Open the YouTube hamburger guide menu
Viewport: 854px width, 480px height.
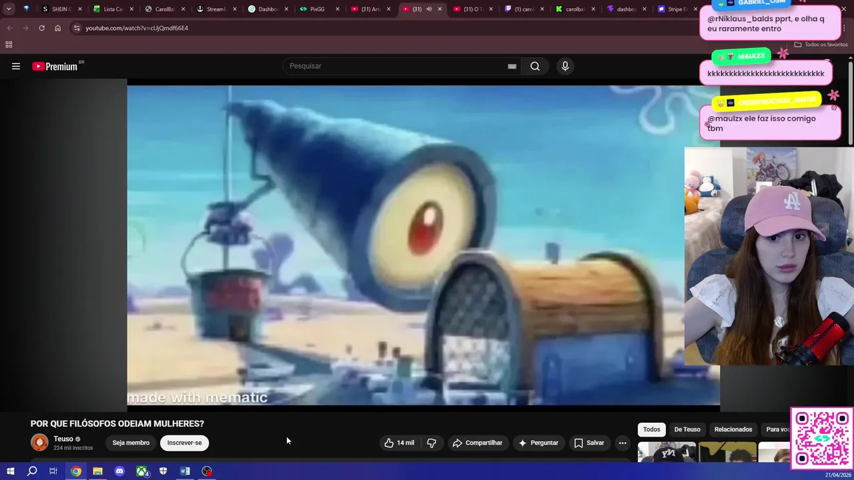point(16,66)
